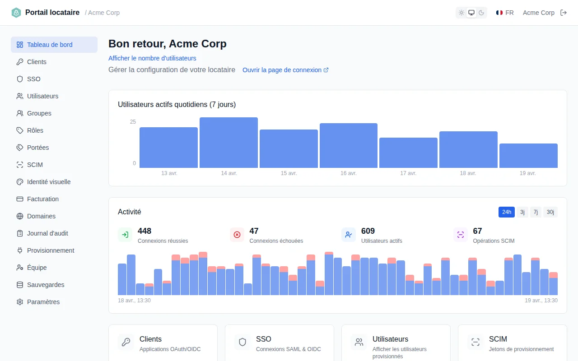Select the 30j activity range

tap(550, 212)
